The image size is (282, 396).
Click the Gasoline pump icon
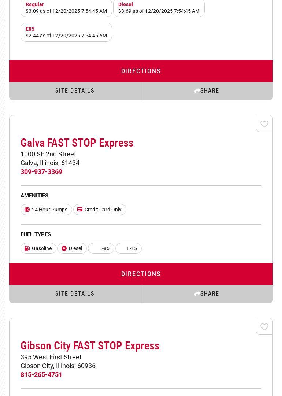pyautogui.click(x=27, y=248)
